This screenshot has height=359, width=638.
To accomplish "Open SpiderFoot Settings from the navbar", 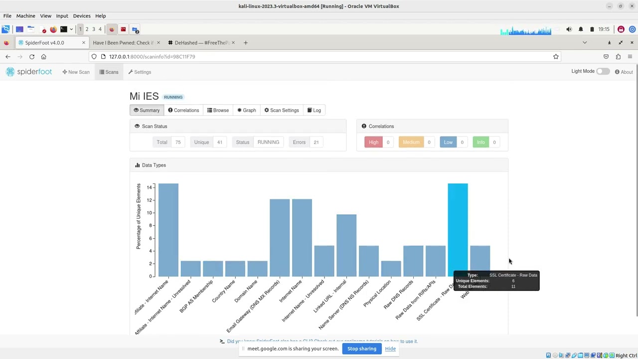I will [140, 72].
